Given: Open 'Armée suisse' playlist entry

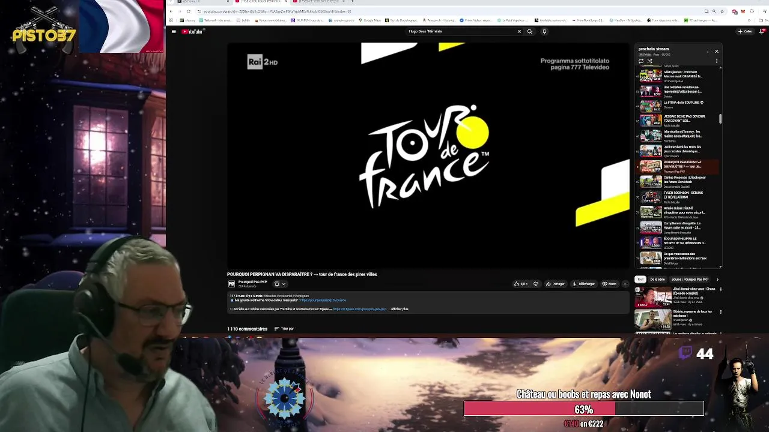Looking at the screenshot, I should point(676,212).
